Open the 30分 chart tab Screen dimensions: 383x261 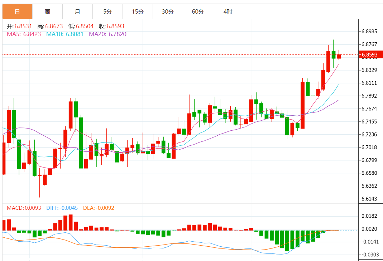168,11
